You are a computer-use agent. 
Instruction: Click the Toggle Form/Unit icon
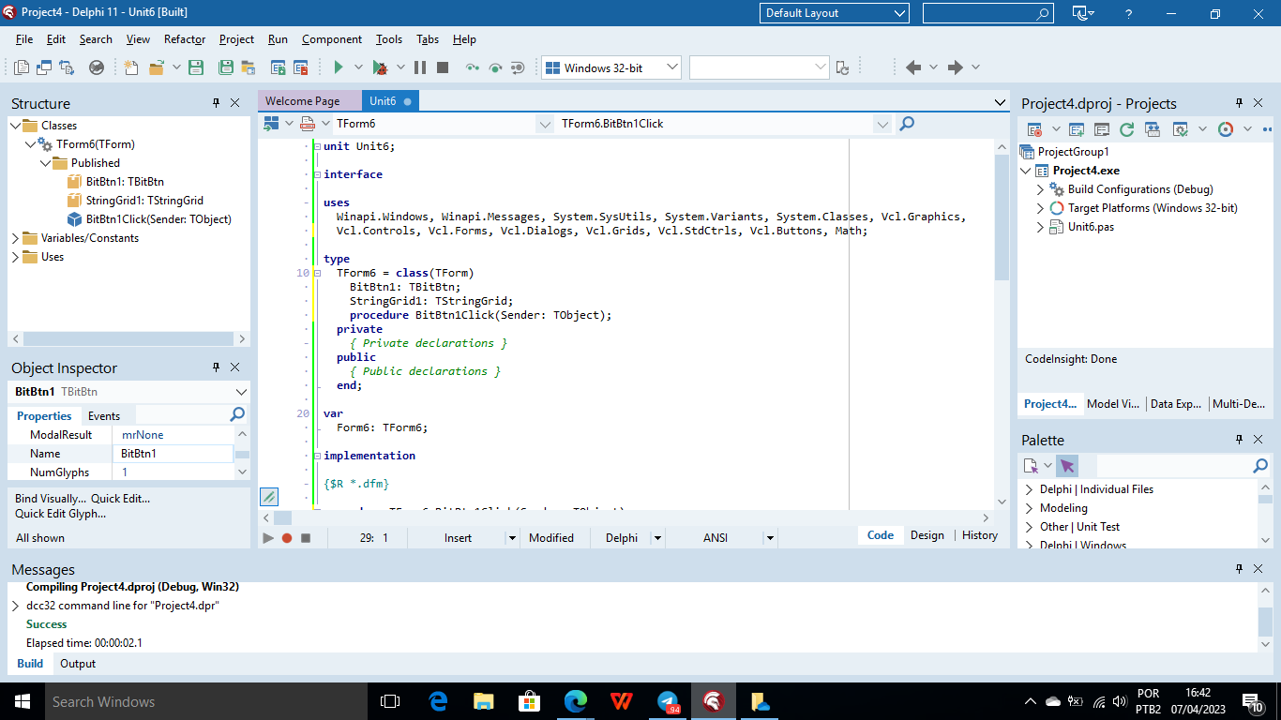coord(67,67)
